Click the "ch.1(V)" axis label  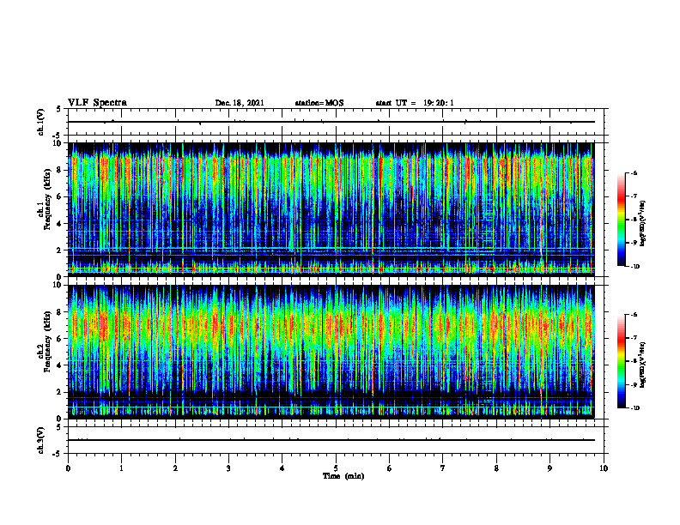[41, 122]
